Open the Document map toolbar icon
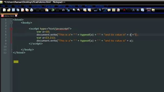This screenshot has width=164, height=92. click(114, 10)
